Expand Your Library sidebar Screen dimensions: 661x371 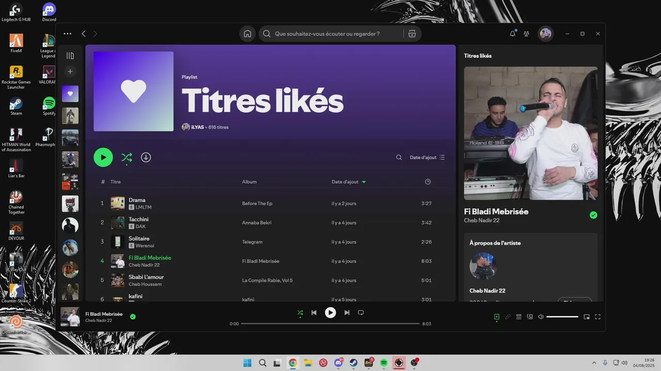[x=70, y=56]
